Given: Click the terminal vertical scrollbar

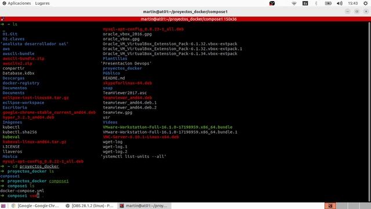Looking at the screenshot, I should (x=370, y=111).
